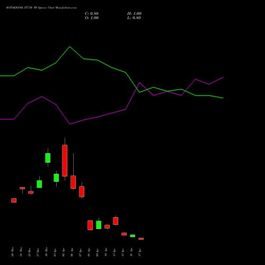This screenshot has height=265, width=265.
Task: Click the 09 Apr date label
Action: [x=97, y=252]
